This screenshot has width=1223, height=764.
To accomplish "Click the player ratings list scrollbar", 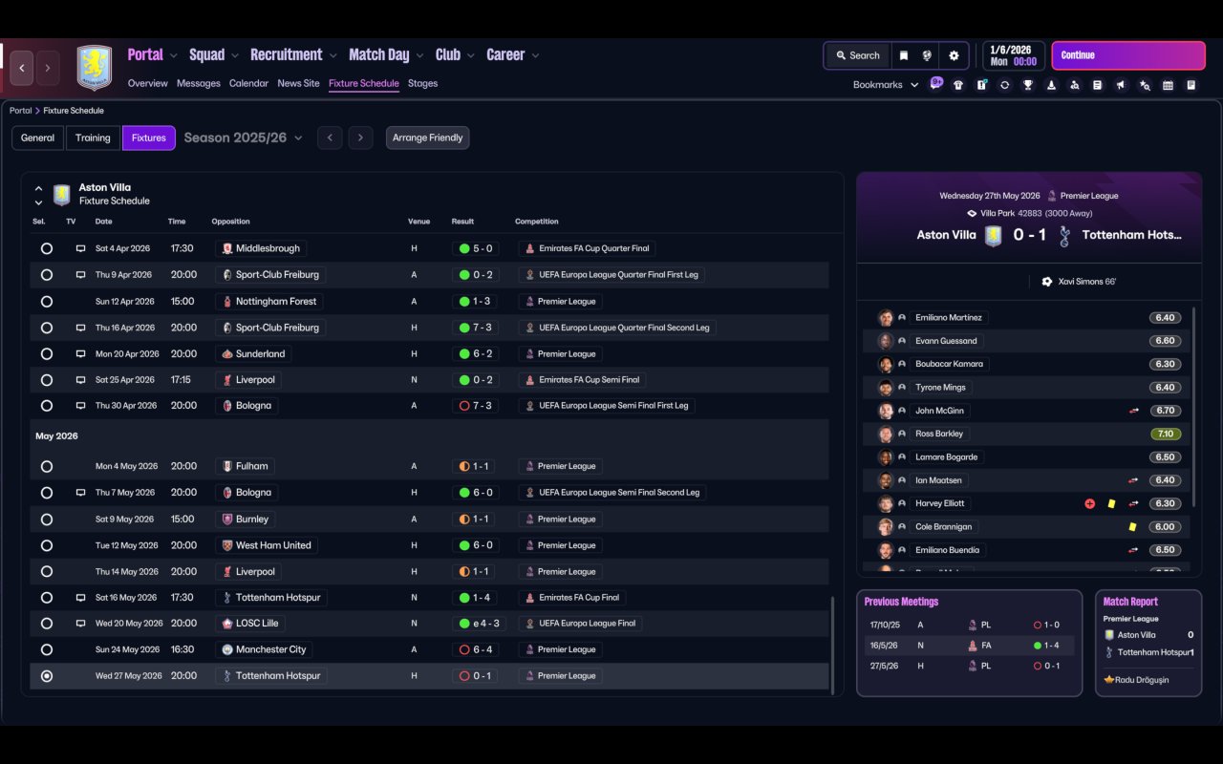I will (1194, 407).
